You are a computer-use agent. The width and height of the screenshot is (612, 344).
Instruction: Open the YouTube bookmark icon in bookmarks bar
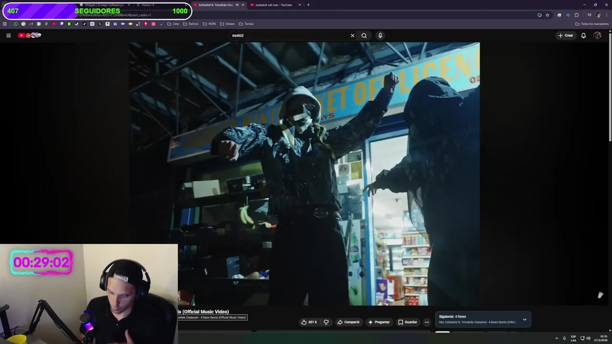[x=54, y=24]
